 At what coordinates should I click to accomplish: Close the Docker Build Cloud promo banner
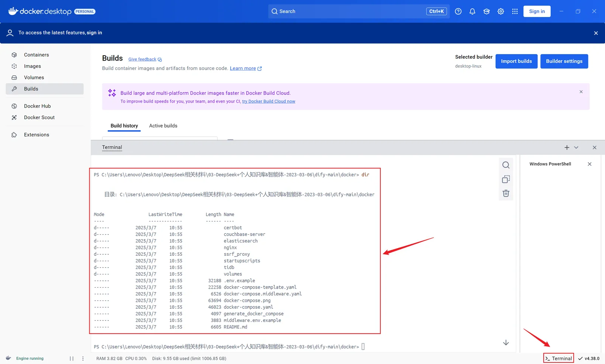click(581, 92)
